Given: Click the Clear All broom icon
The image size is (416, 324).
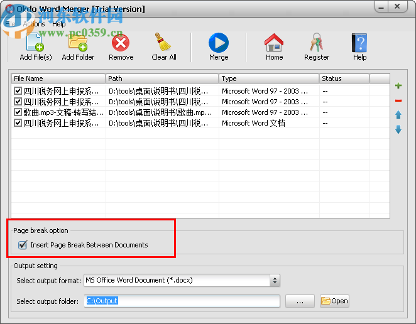Looking at the screenshot, I should pyautogui.click(x=163, y=42).
